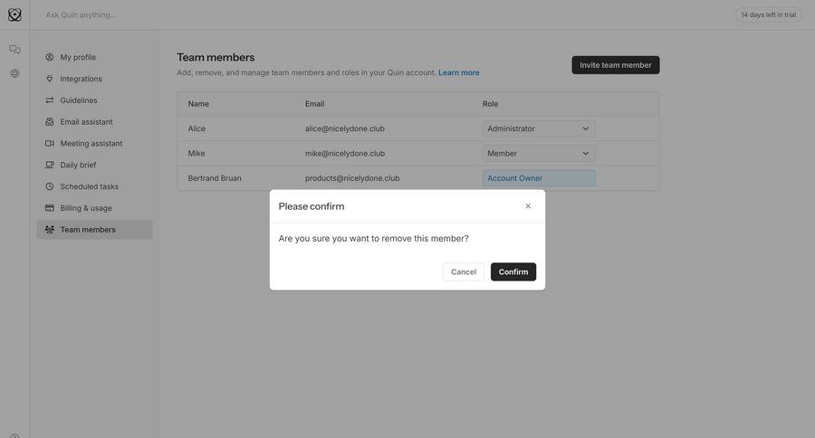The height and width of the screenshot is (438, 815).
Task: Click the Billing & usage card icon
Action: click(x=50, y=208)
